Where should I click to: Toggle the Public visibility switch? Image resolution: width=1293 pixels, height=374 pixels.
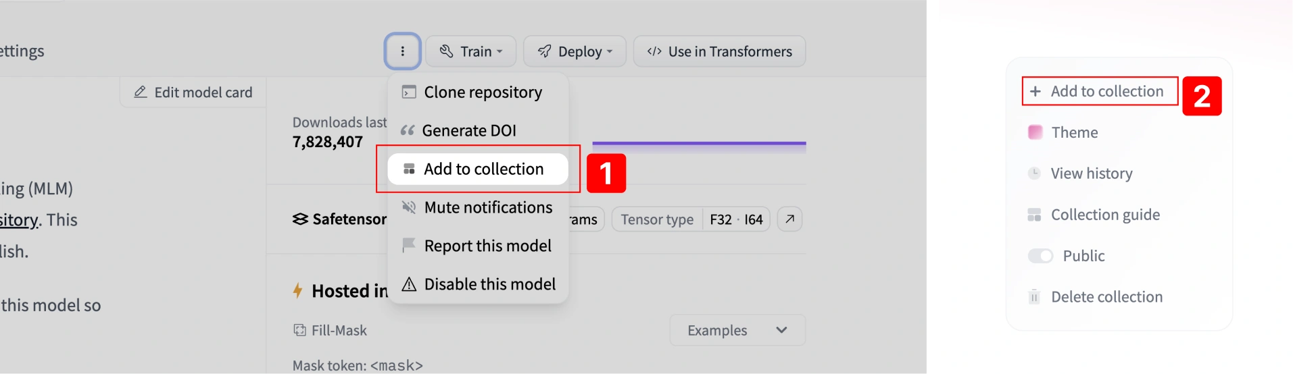point(1040,256)
